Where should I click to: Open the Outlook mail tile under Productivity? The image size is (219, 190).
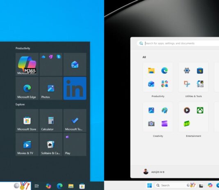tap(75, 65)
